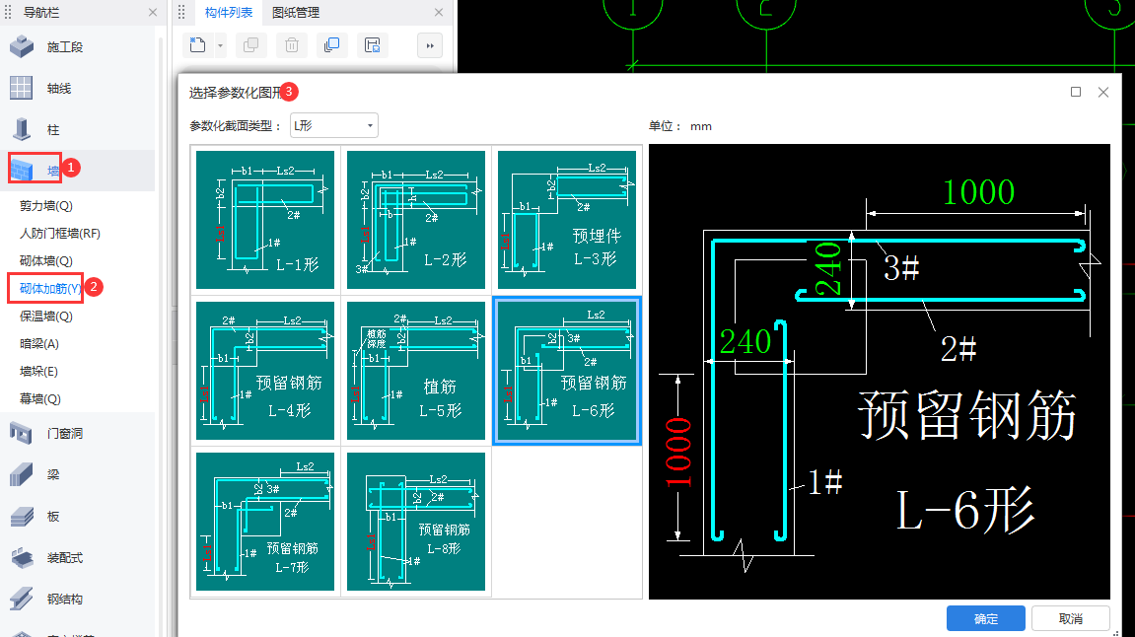Open the 梁 beam icon
The height and width of the screenshot is (637, 1135).
[x=22, y=474]
